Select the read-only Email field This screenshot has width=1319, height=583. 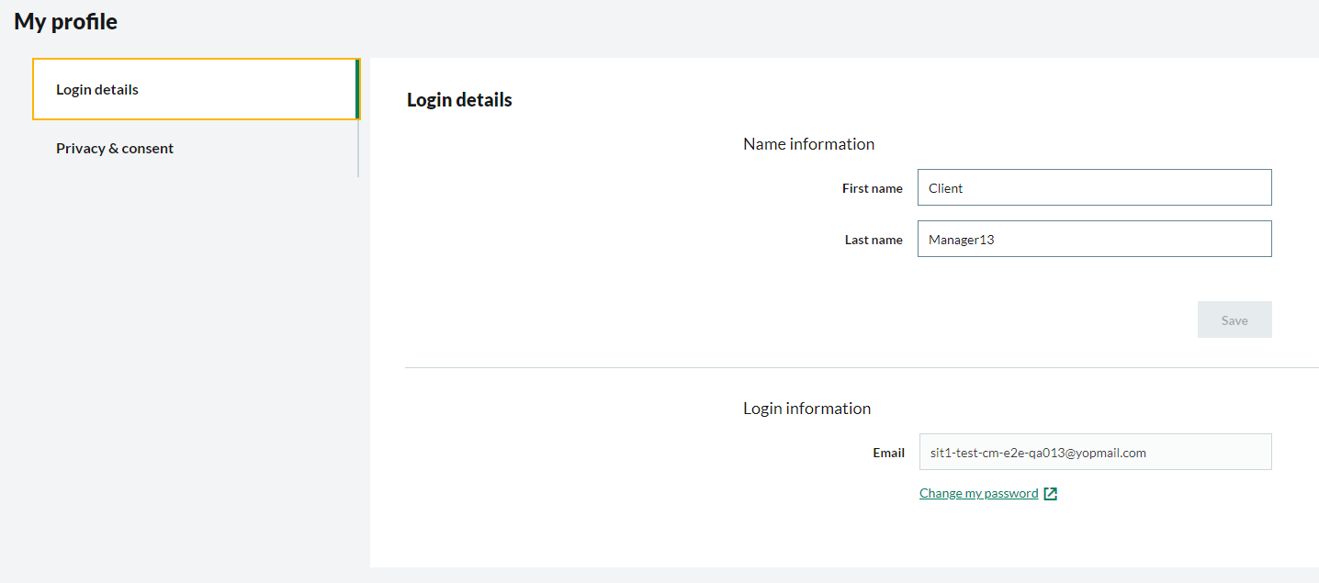(x=1094, y=452)
